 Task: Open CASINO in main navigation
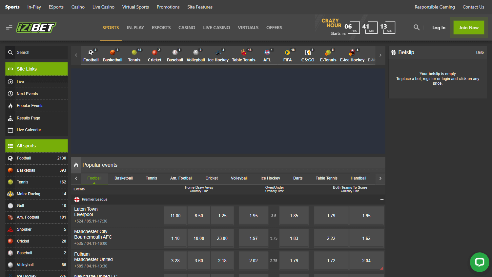[x=187, y=28]
